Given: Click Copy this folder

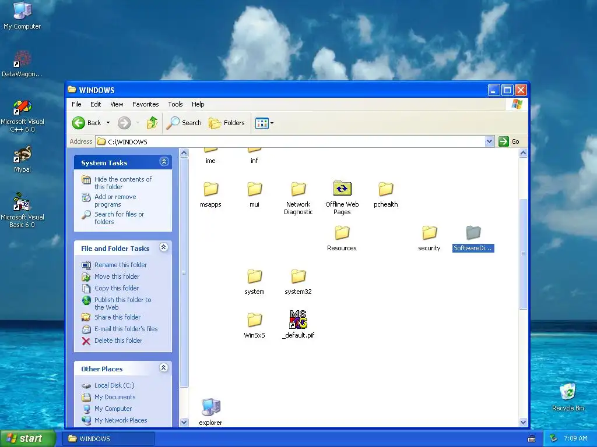Looking at the screenshot, I should pyautogui.click(x=110, y=288).
